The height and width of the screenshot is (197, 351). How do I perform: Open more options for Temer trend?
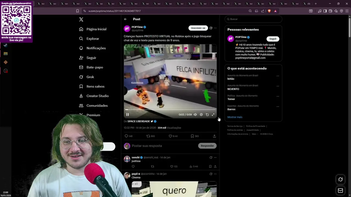point(278,96)
